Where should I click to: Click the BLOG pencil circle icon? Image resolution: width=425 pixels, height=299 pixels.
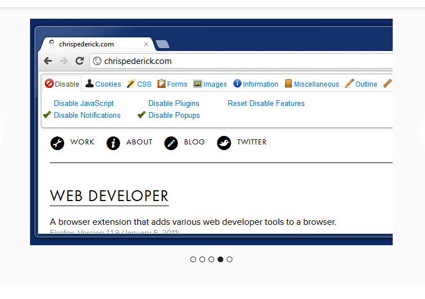(171, 143)
